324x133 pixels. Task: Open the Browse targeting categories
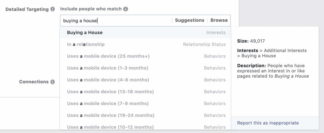[219, 20]
